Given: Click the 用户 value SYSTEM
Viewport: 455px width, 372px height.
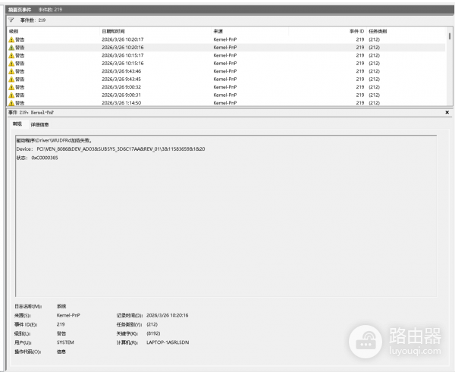Looking at the screenshot, I should coord(65,342).
